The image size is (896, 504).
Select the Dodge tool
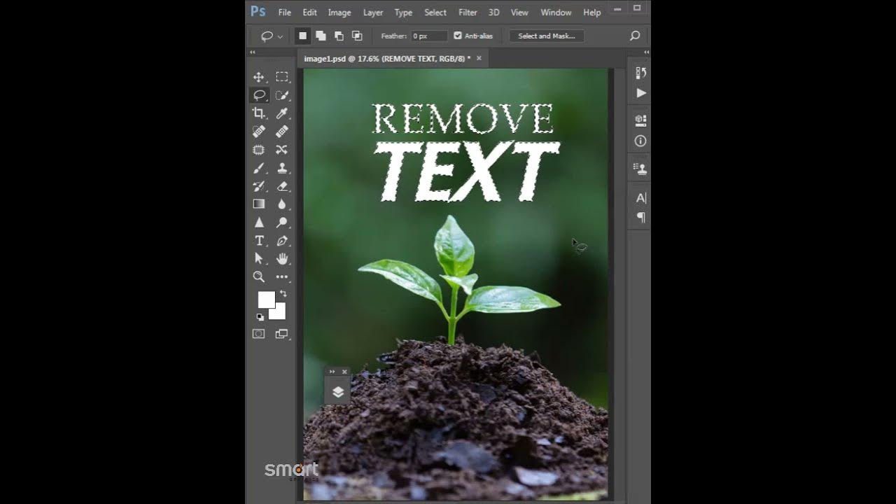(282, 223)
